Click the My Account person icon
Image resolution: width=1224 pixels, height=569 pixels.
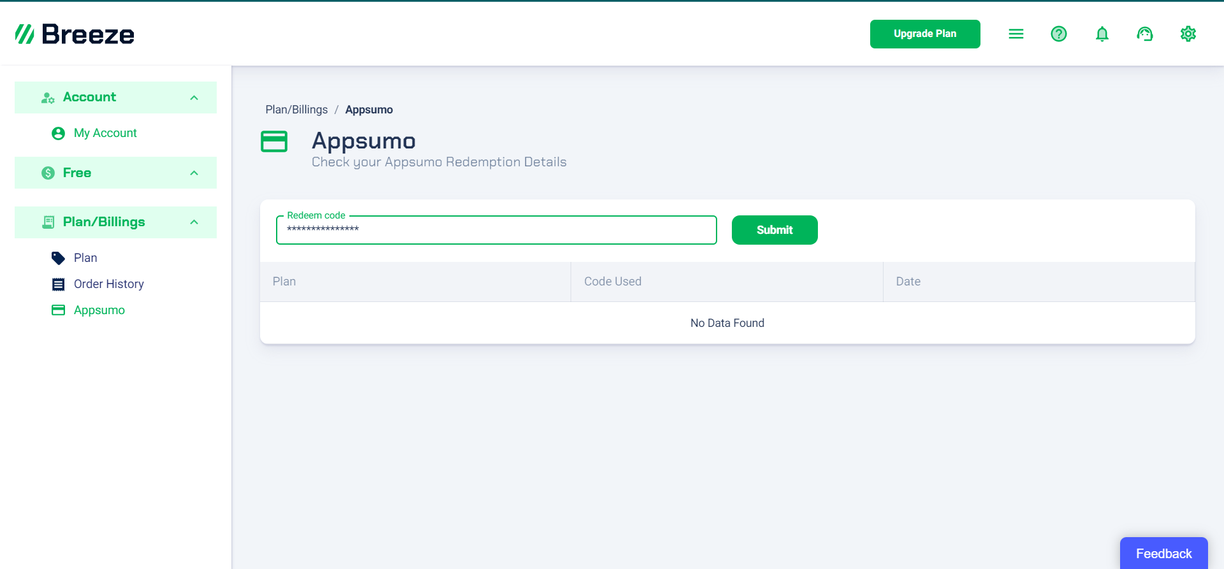(x=58, y=133)
